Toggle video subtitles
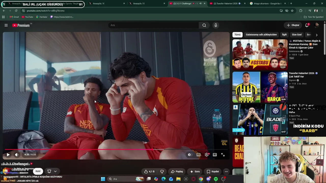 click(198, 155)
